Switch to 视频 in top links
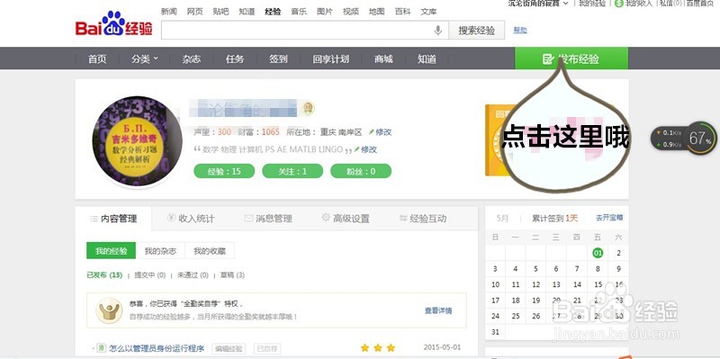 click(x=351, y=12)
